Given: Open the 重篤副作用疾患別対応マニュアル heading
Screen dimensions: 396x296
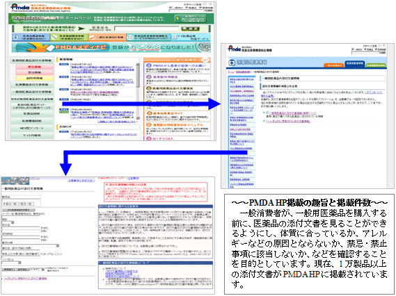Looking at the screenshot, I should click(177, 125).
